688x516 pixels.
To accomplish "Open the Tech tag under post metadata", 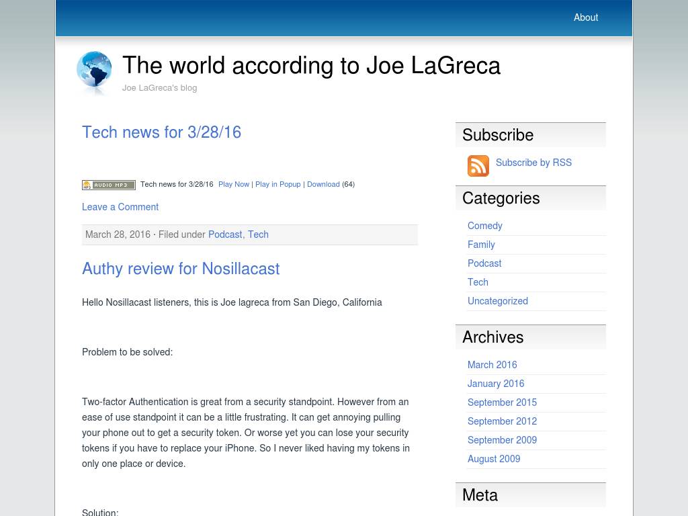I will pyautogui.click(x=258, y=234).
